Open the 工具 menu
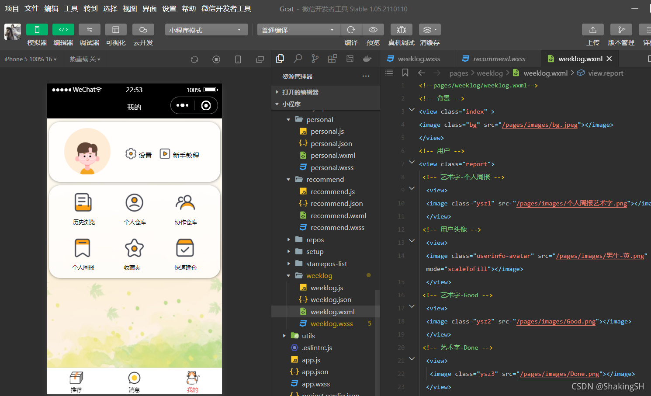Viewport: 651px width, 396px height. coord(71,9)
